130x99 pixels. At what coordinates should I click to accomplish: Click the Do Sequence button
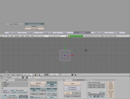point(72,87)
